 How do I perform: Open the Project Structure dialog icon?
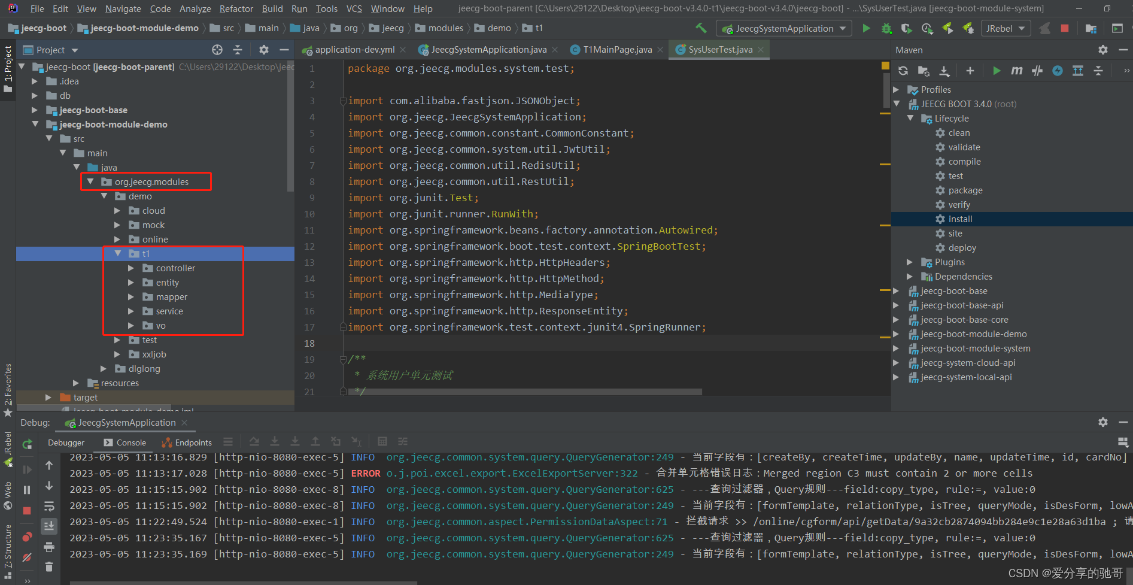(x=1091, y=28)
